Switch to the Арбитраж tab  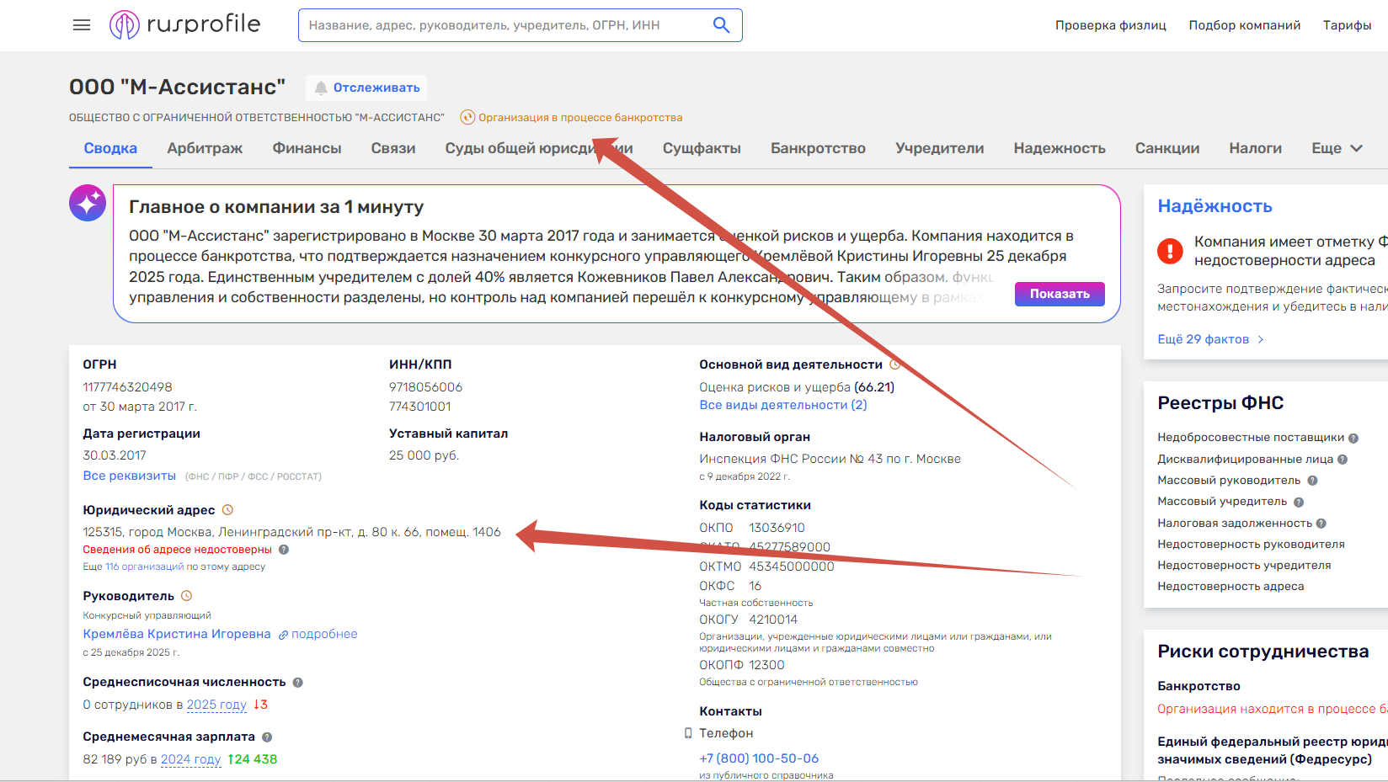pos(205,148)
